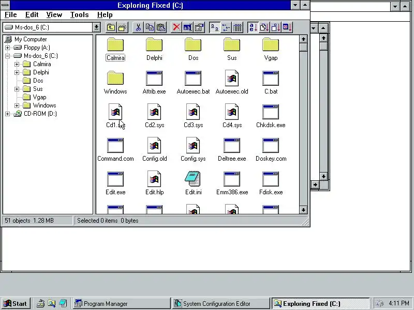Go up one folder level using toolbar
Image resolution: width=414 pixels, height=310 pixels.
point(111,27)
